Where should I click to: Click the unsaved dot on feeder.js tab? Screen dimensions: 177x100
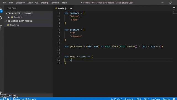71,8
